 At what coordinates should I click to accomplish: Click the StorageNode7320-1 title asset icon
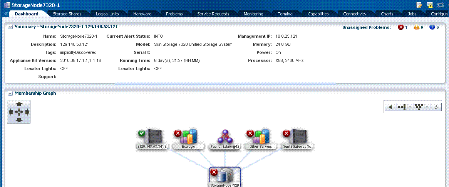click(x=7, y=5)
